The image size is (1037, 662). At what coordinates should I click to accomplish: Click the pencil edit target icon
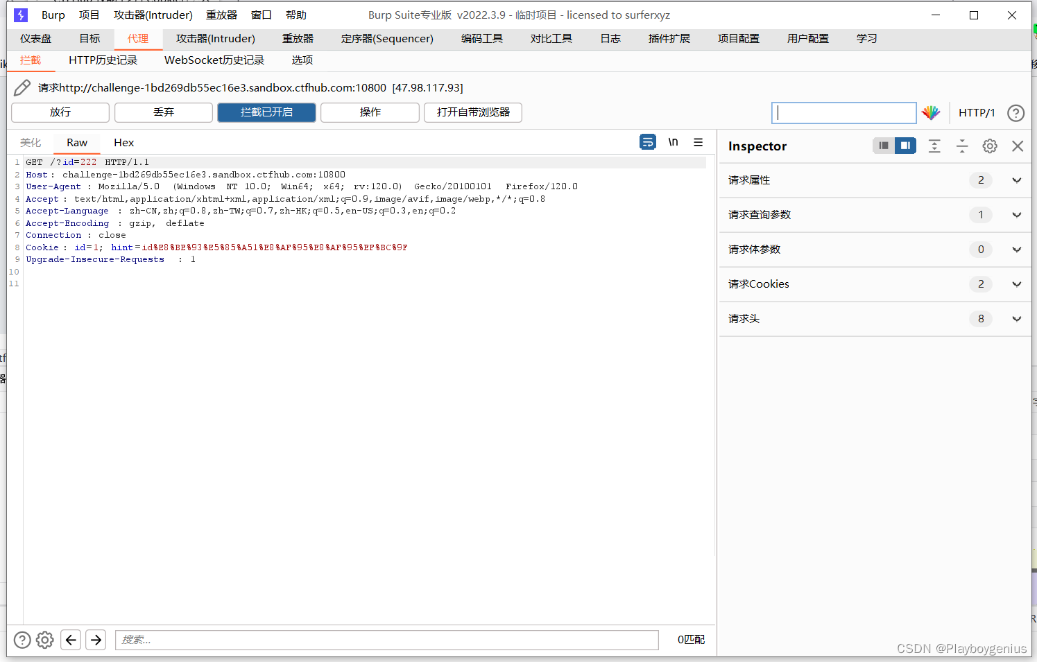(22, 87)
